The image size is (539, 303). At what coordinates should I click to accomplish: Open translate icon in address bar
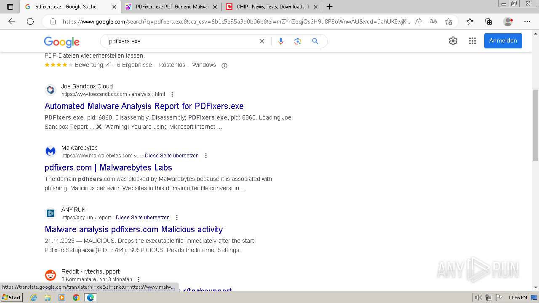pos(433,21)
